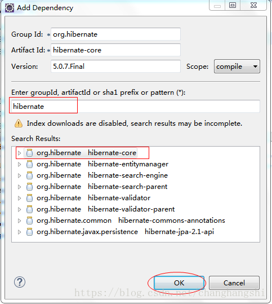Click jar icon beside hibernate-validator row
The height and width of the screenshot is (304, 272).
[29, 198]
